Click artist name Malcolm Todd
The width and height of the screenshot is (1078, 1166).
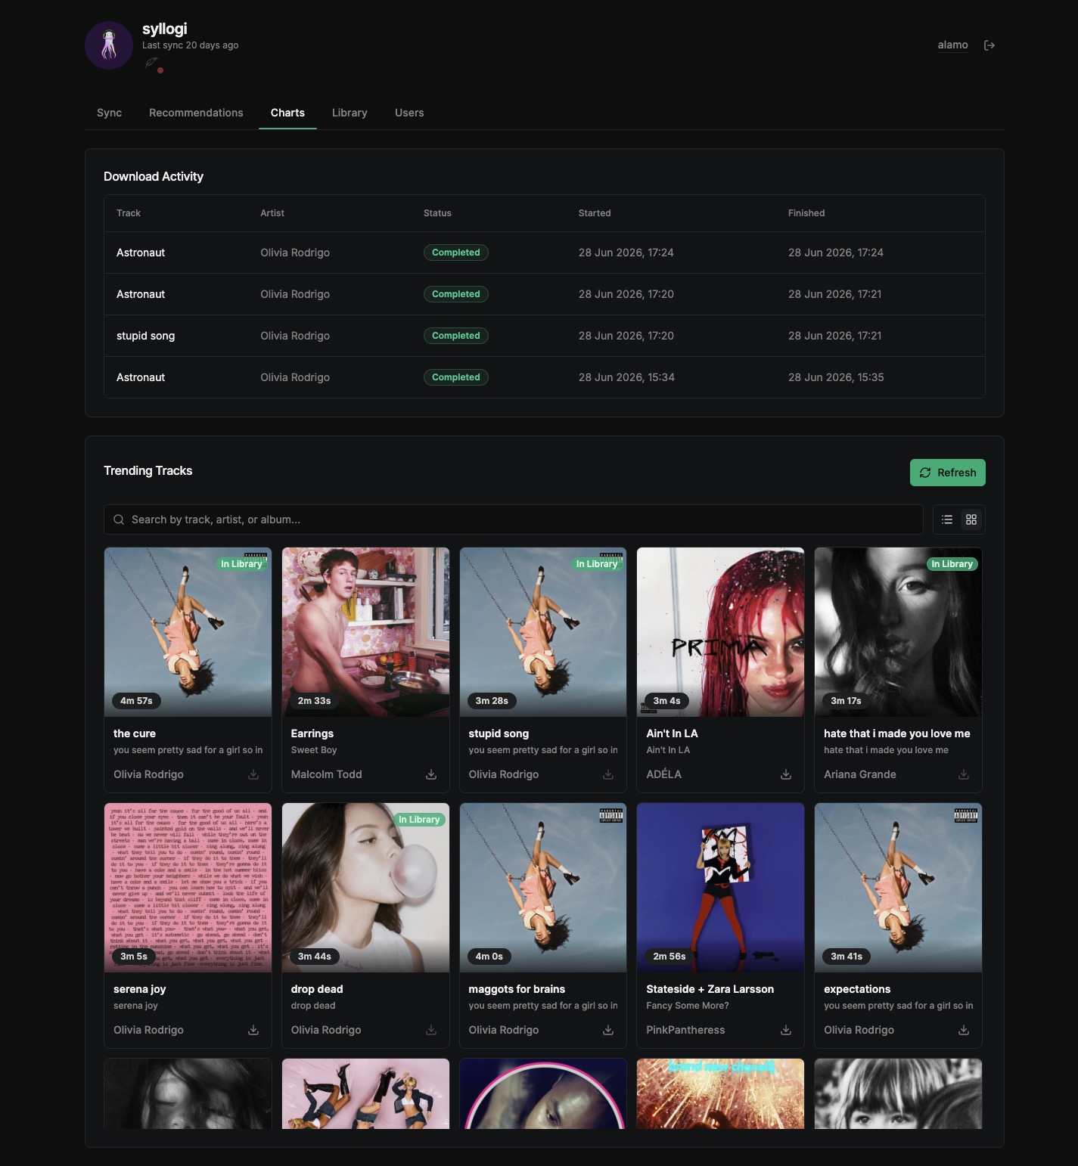327,774
